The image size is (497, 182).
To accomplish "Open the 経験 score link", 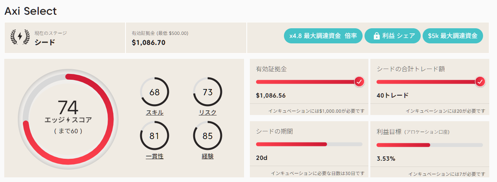I will (208, 156).
